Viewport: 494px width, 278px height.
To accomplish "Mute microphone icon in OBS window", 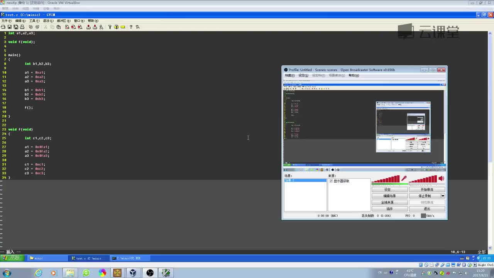I will tap(404, 178).
